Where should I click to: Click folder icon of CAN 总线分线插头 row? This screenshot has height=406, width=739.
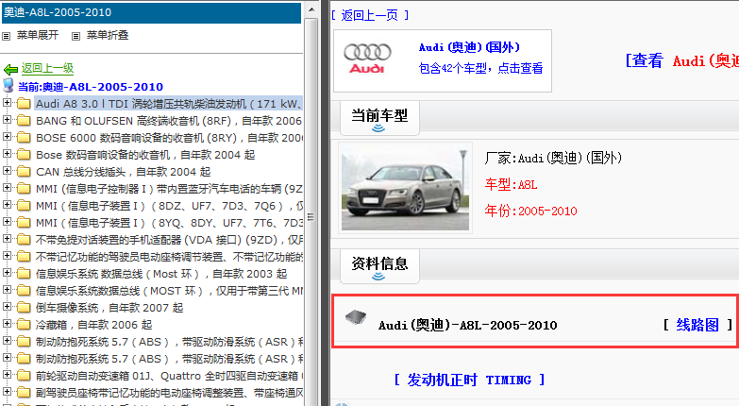[x=24, y=172]
